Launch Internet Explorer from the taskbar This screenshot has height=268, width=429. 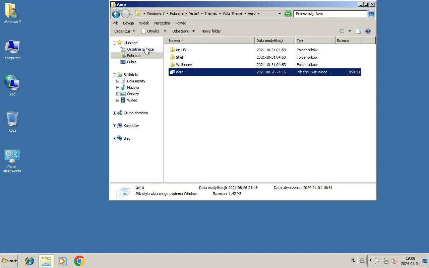(x=29, y=261)
